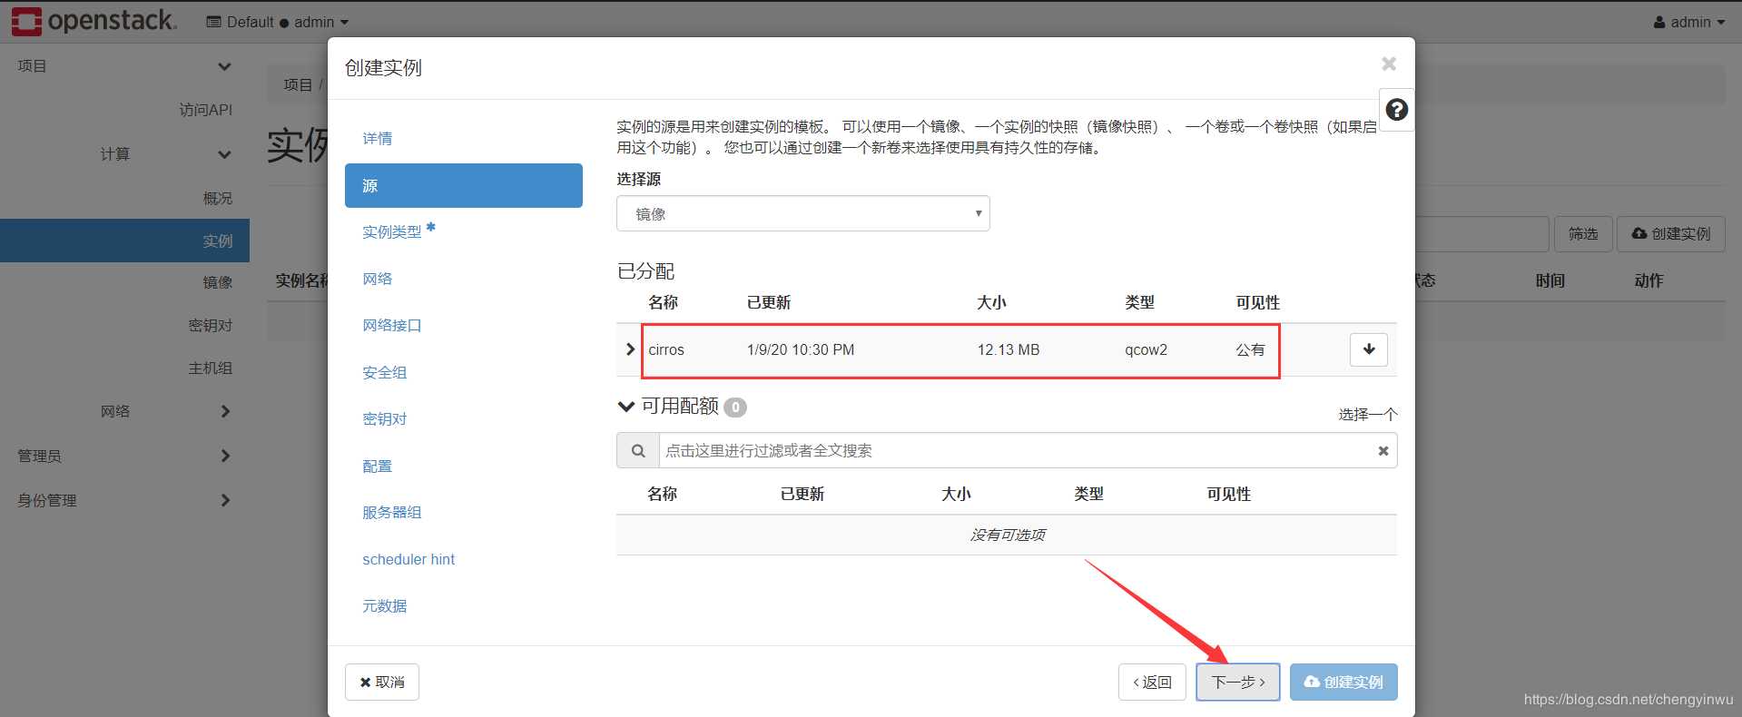Click the magnifier search icon in filter
This screenshot has width=1742, height=717.
[x=638, y=451]
